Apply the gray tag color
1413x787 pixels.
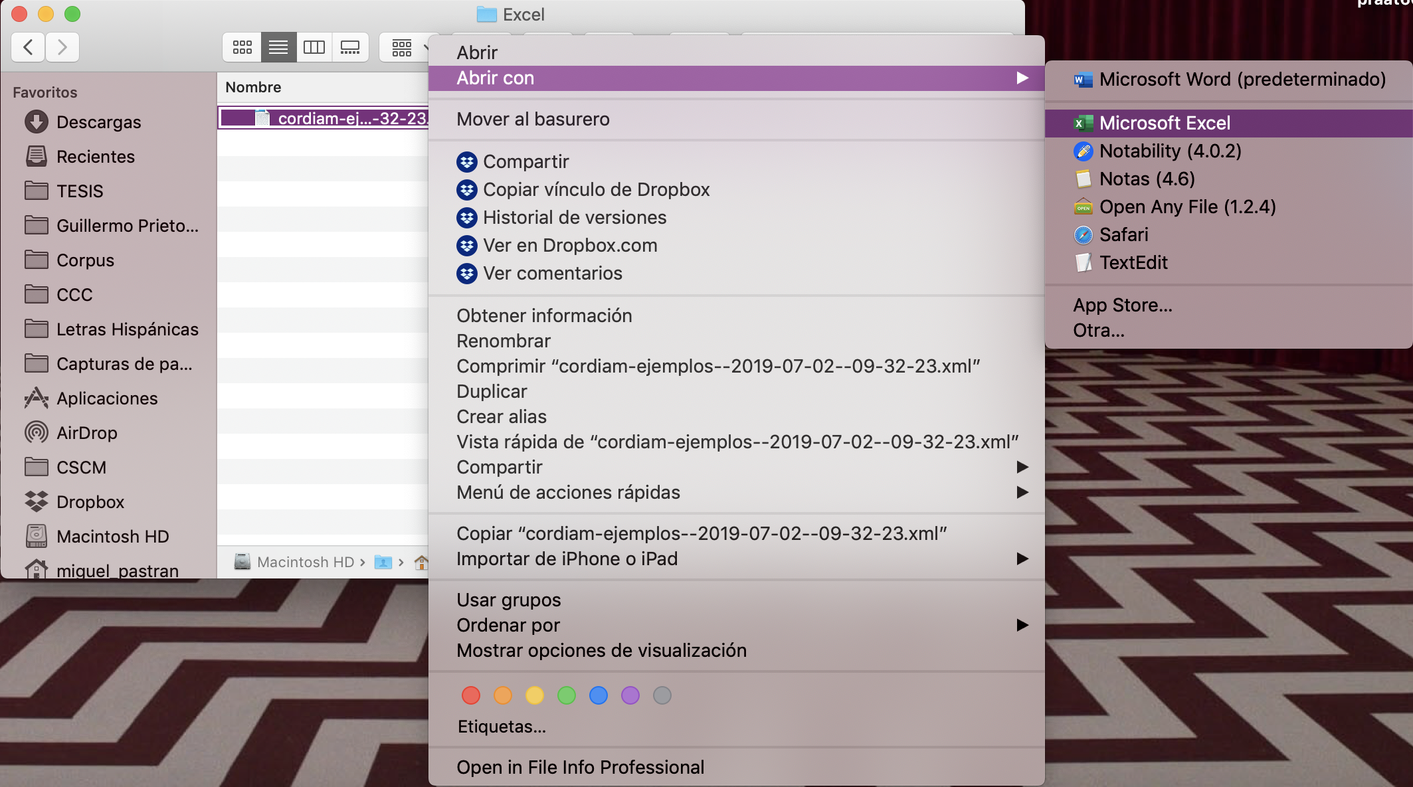point(662,695)
